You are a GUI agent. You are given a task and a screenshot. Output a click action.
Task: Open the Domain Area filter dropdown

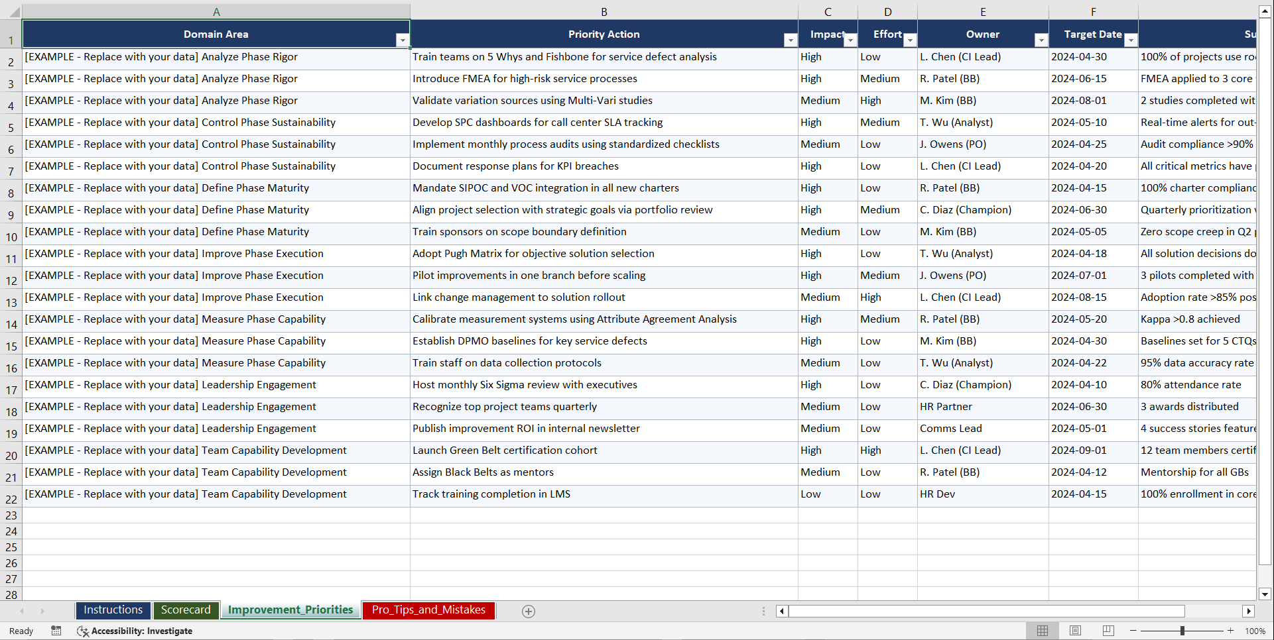click(403, 40)
